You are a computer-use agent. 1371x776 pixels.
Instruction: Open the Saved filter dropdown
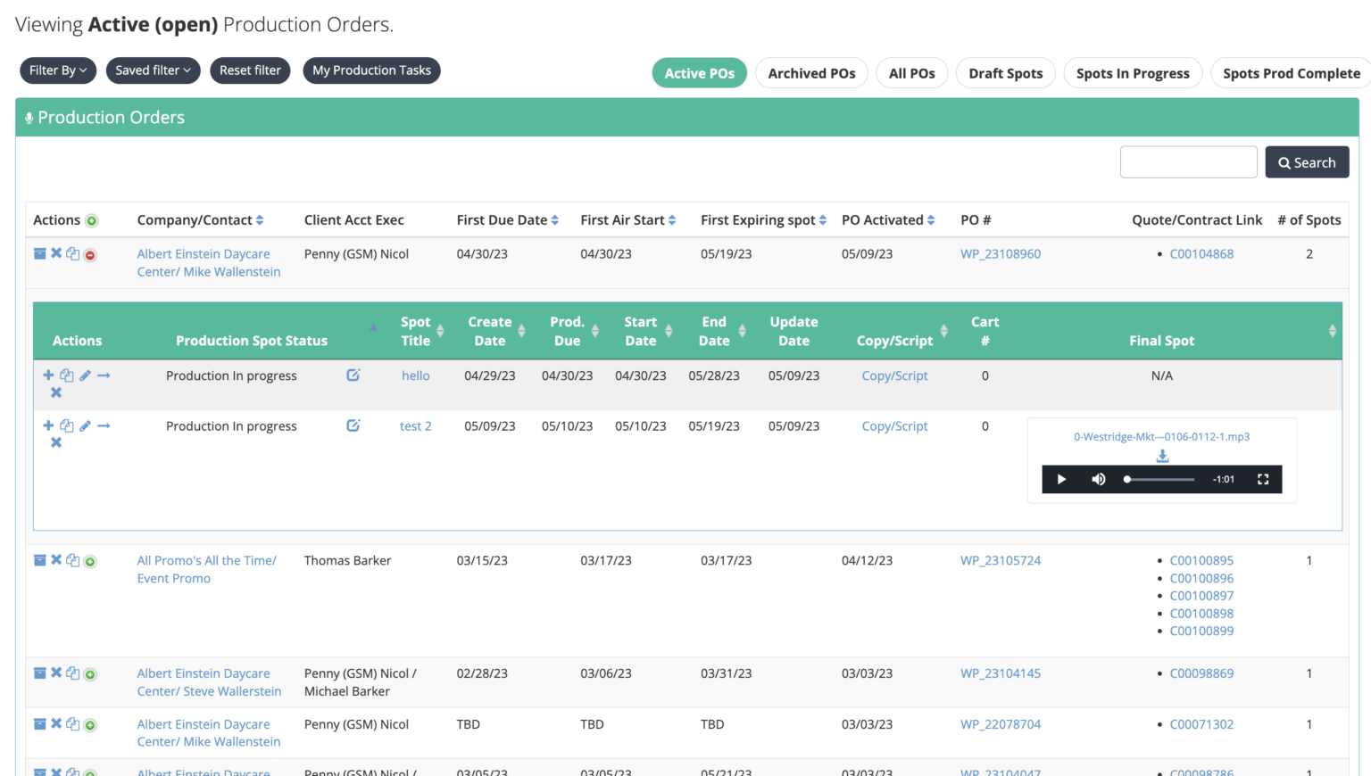click(x=153, y=70)
